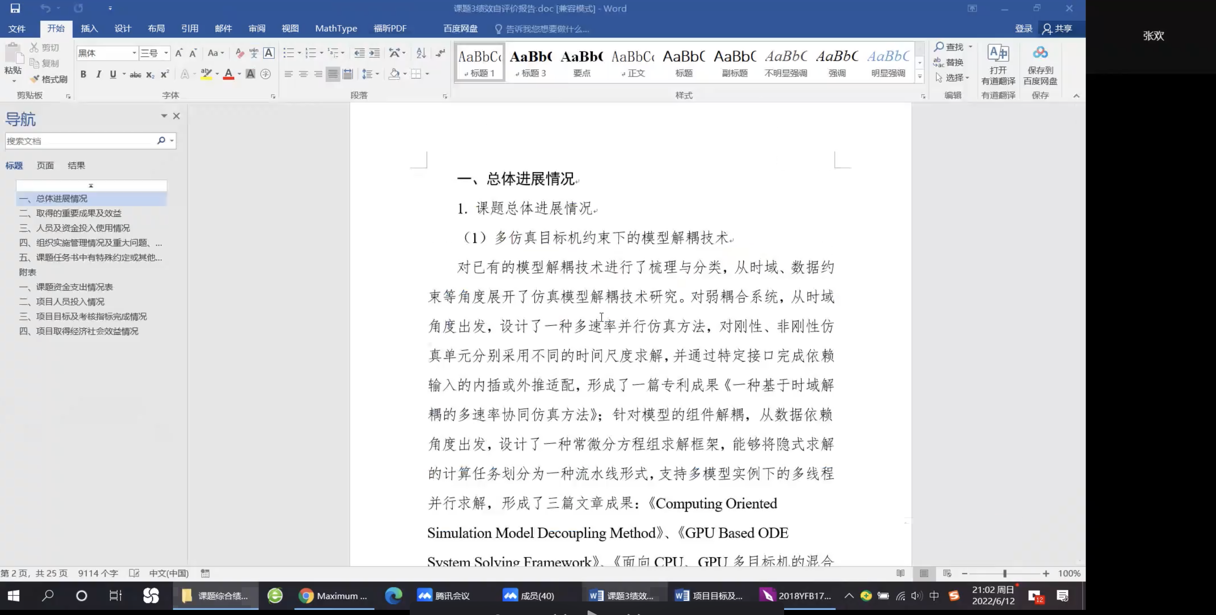Toggle Italic formatting
1216x615 pixels.
(98, 74)
